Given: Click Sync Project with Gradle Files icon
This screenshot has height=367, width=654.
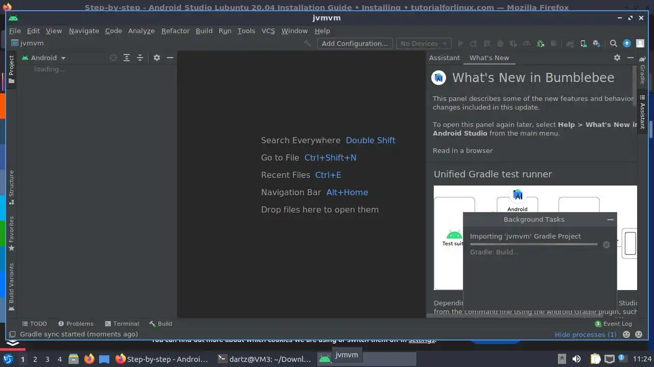Looking at the screenshot, I should tap(570, 43).
